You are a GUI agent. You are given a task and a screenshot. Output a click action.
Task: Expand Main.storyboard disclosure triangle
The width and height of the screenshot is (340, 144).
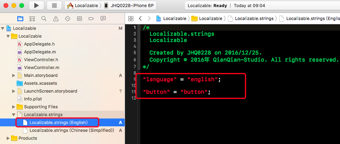(14, 75)
